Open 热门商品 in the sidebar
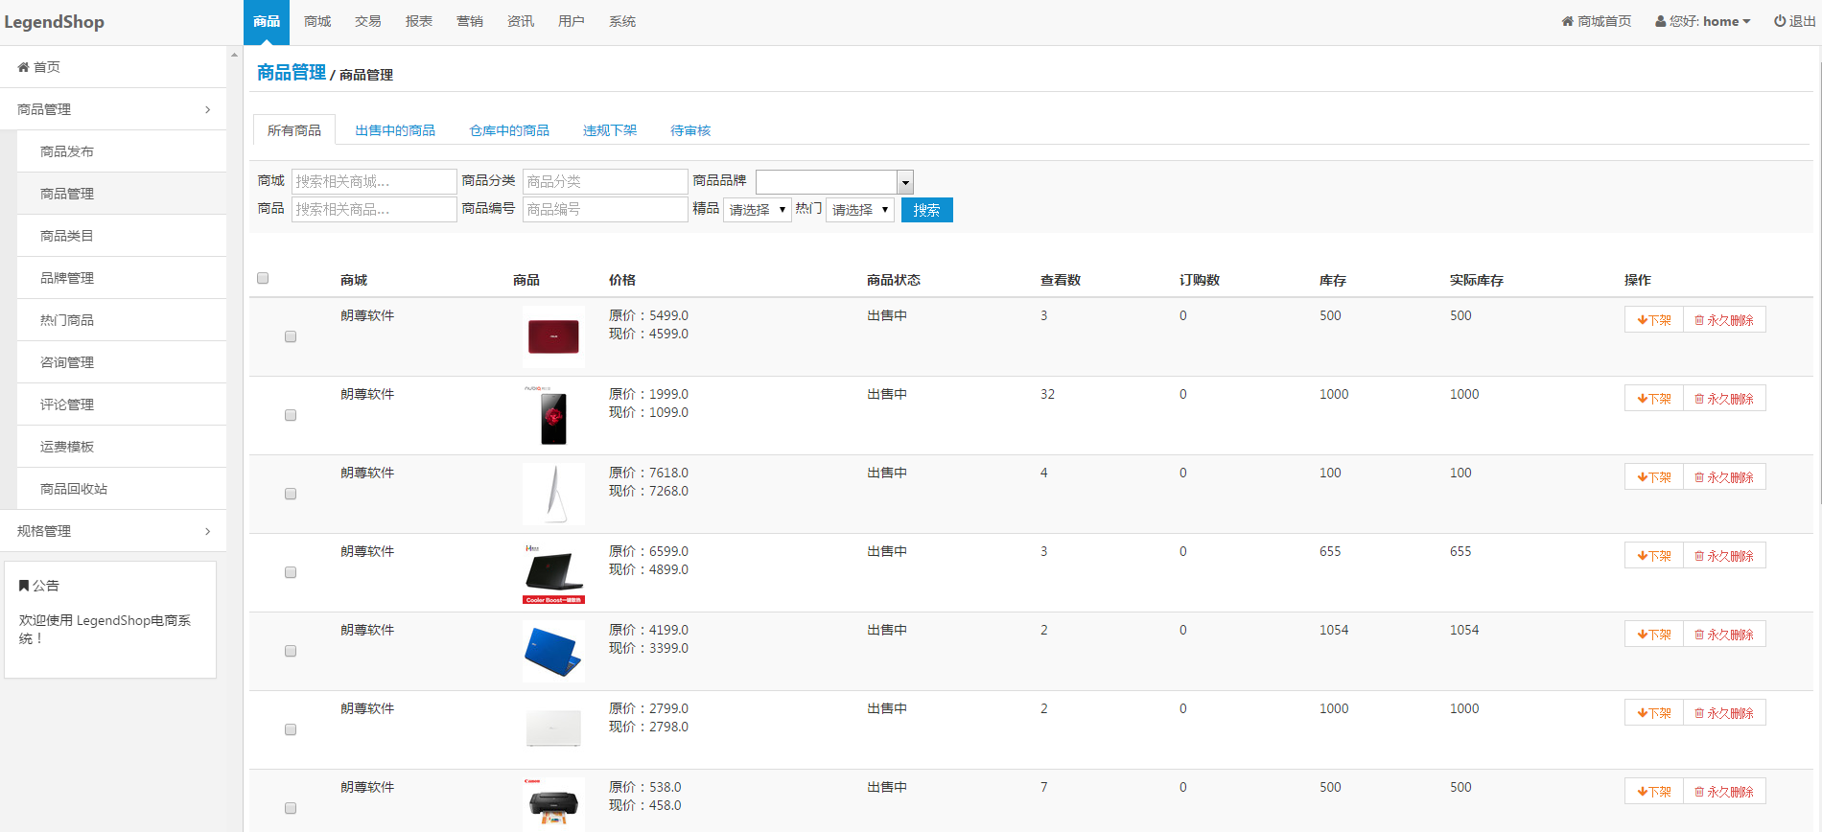The width and height of the screenshot is (1822, 832). pos(122,320)
